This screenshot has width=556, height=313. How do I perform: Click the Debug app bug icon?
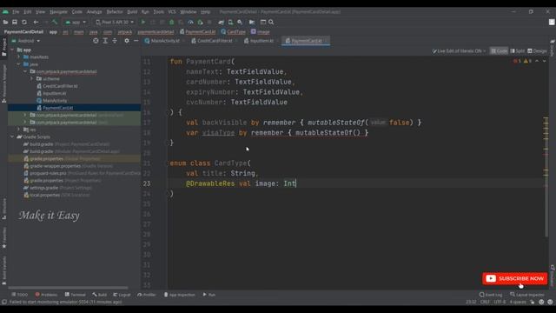coord(172,22)
